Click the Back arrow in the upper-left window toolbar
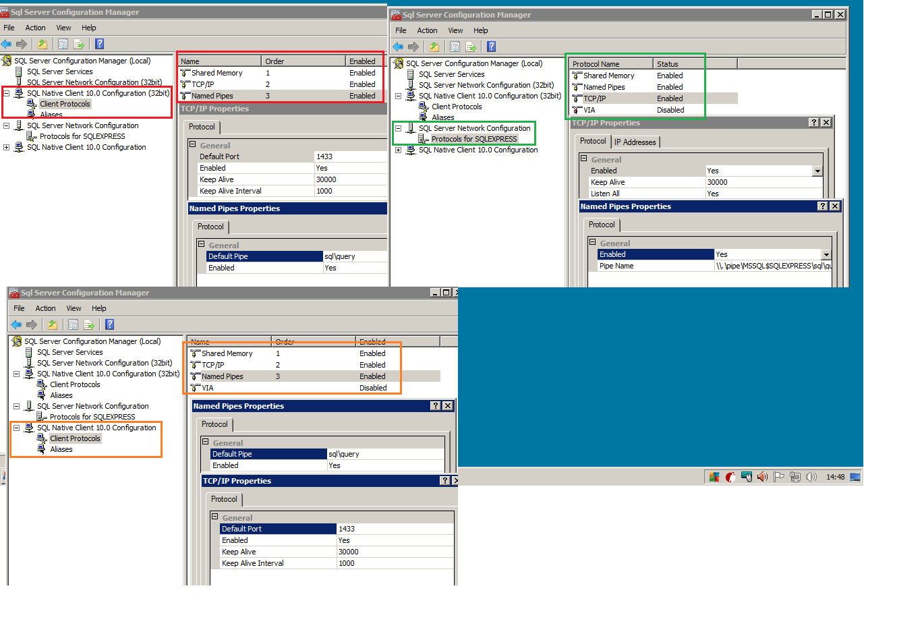This screenshot has width=922, height=636. coord(7,44)
